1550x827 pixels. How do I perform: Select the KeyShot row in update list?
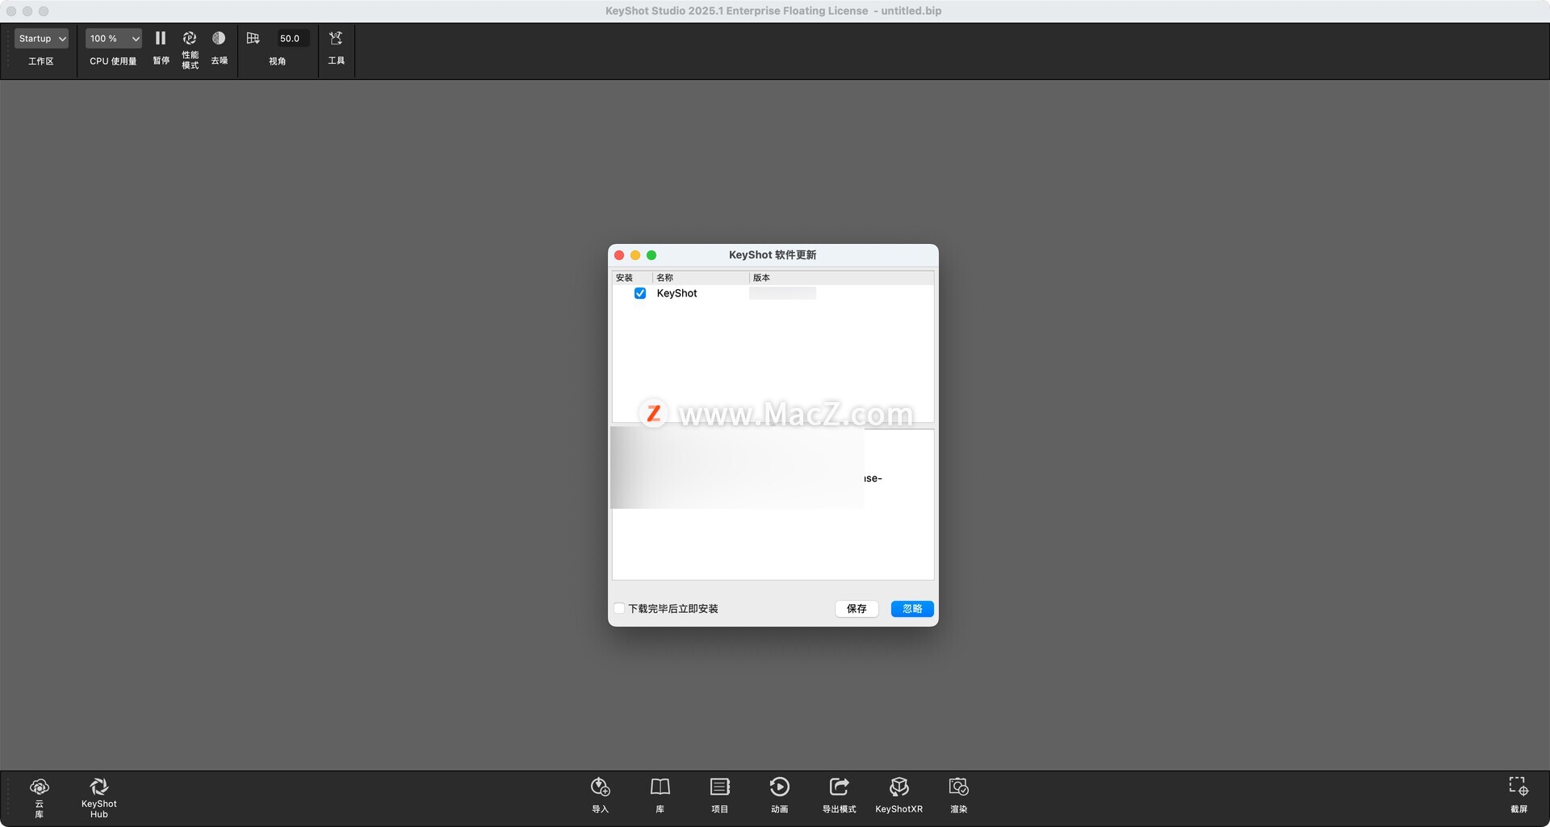point(773,293)
